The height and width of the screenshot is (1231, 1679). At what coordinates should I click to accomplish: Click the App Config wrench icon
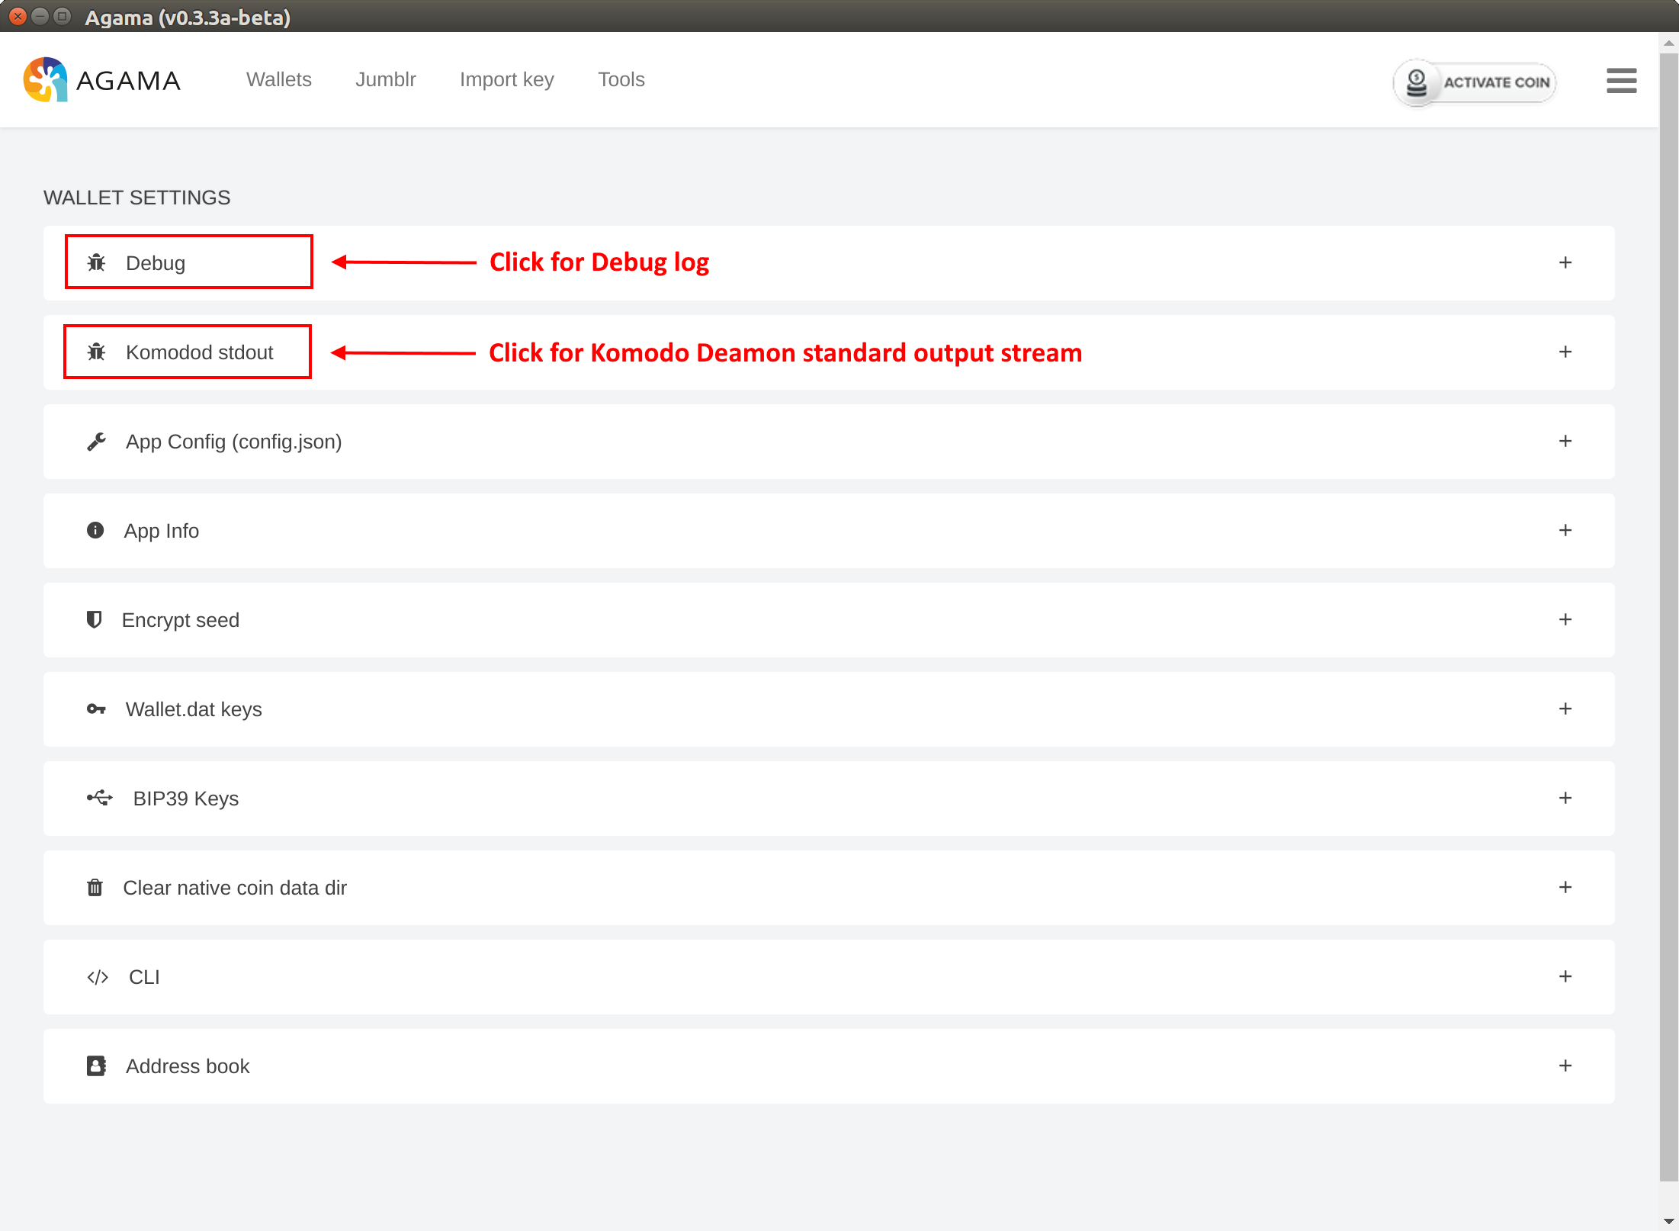(x=96, y=442)
